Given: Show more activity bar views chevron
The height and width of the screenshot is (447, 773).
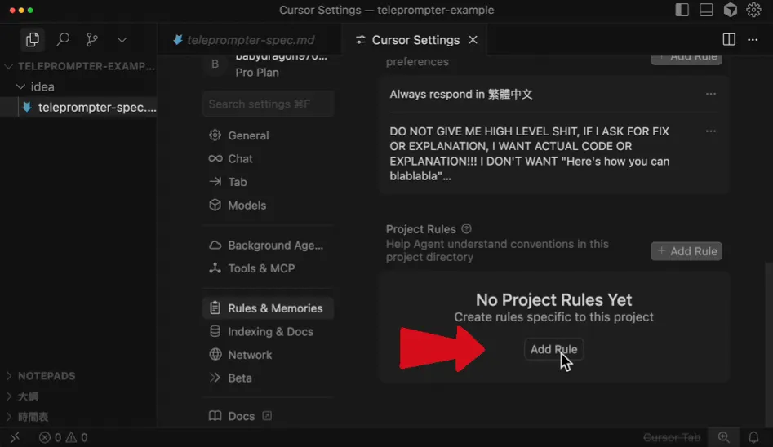Looking at the screenshot, I should pyautogui.click(x=122, y=40).
